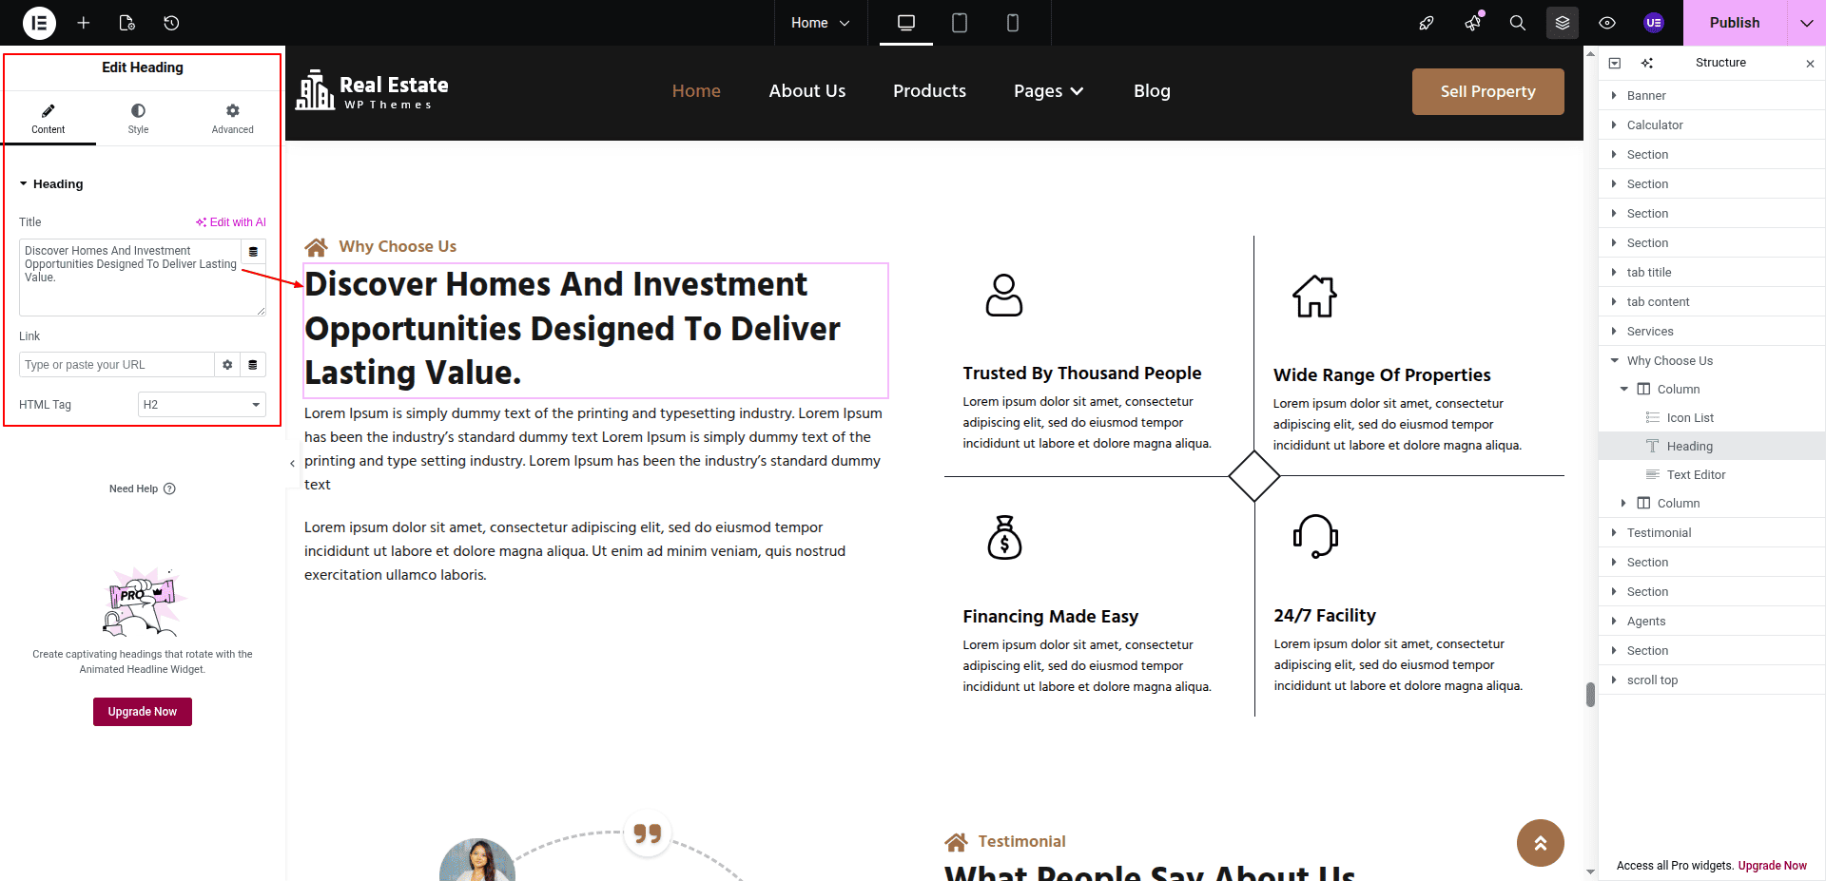Expand the Testimonial item in Structure
Screen dimensions: 1826x881
[x=1614, y=532]
